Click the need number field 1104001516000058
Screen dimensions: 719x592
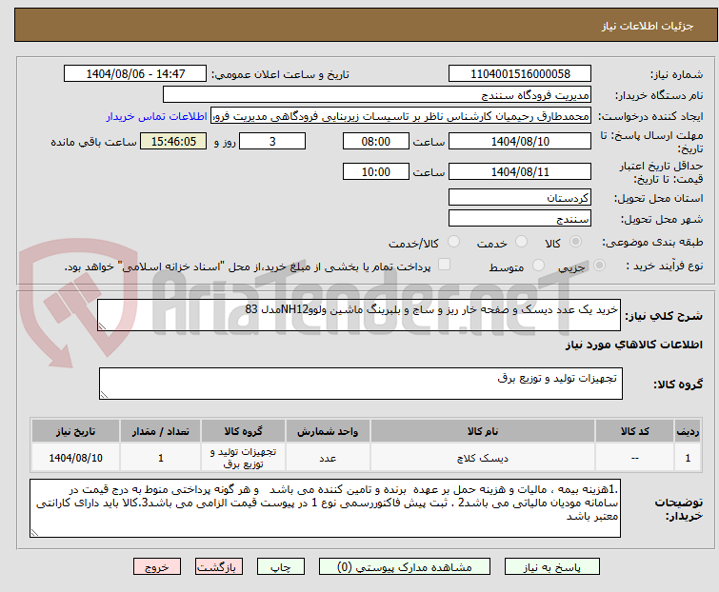pos(520,74)
